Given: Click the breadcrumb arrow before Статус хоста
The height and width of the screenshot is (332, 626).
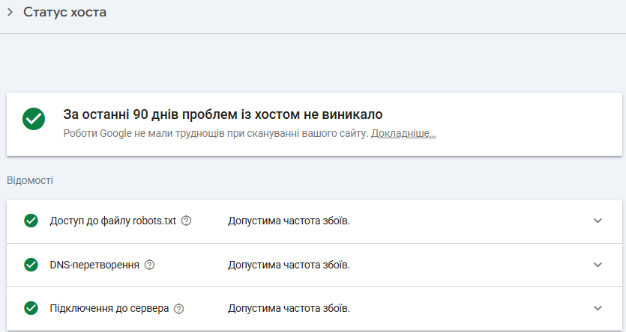Looking at the screenshot, I should pos(10,13).
